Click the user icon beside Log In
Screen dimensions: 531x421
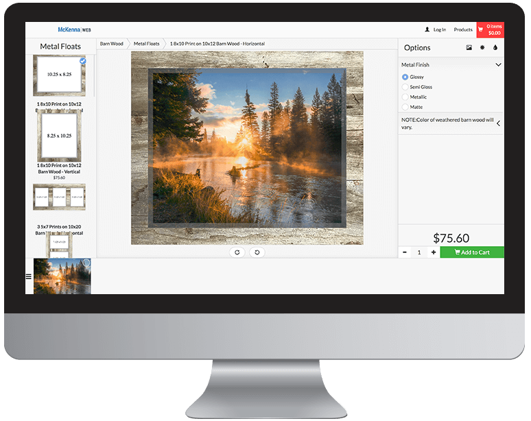[x=427, y=29]
